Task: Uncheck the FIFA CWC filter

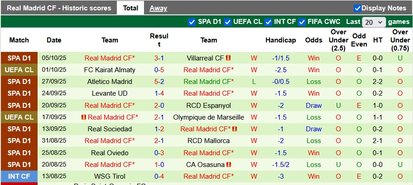Action: (301, 22)
